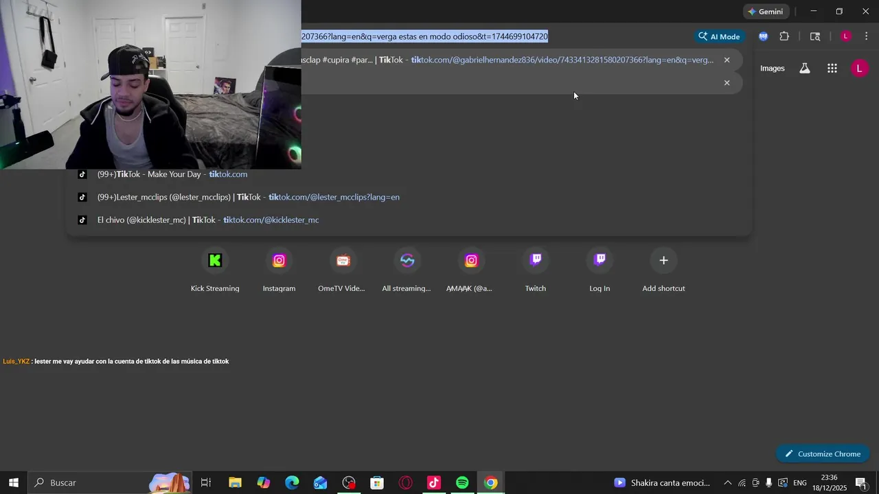The height and width of the screenshot is (494, 879).
Task: Open the TikTok app on the taskbar
Action: pos(434,482)
